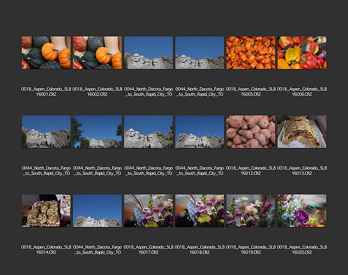The height and width of the screenshot is (275, 348).
Task: Click filename ending Y6018.CR2
Action: click(x=200, y=250)
